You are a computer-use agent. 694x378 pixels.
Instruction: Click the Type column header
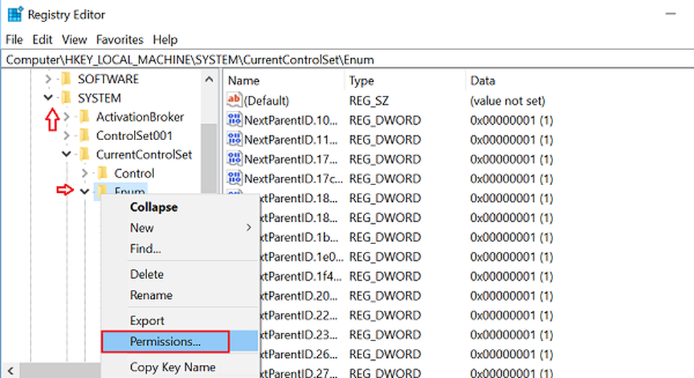tap(361, 81)
